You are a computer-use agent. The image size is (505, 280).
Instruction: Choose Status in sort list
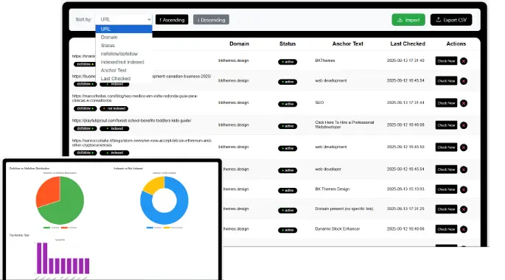124,46
